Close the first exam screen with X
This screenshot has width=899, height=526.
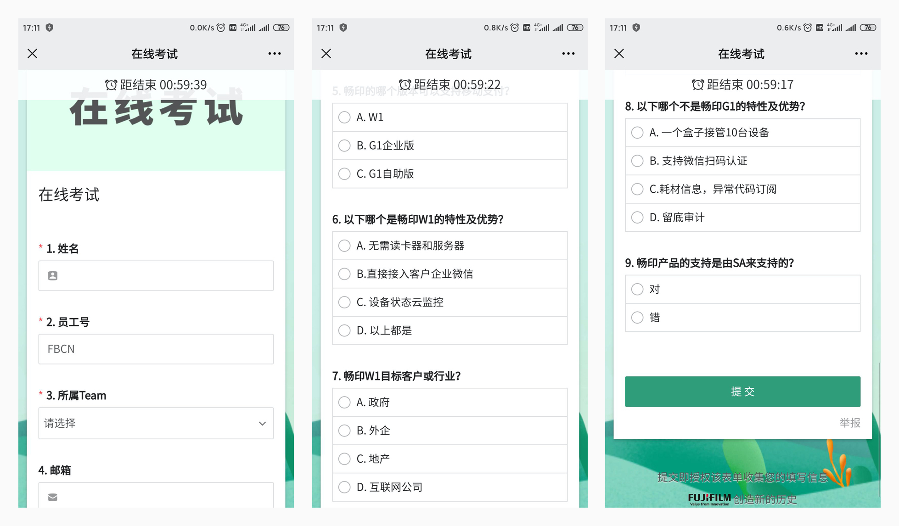click(32, 54)
